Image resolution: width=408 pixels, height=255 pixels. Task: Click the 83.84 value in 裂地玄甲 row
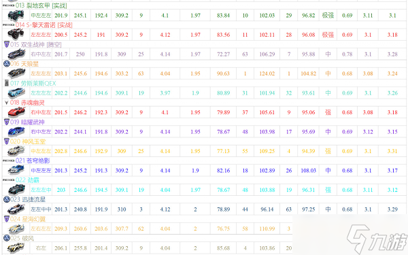(223, 16)
